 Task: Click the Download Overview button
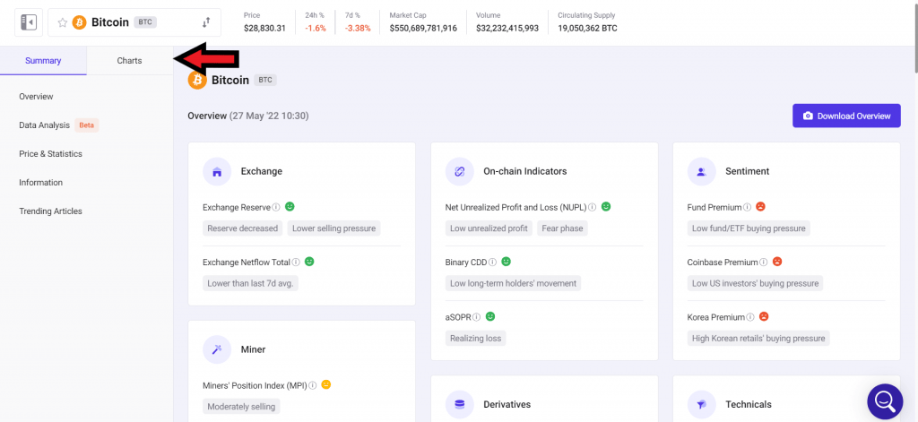pos(845,116)
